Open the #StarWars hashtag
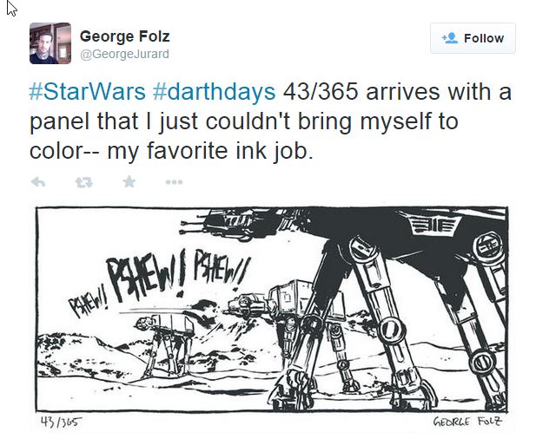This screenshot has width=536, height=445. click(88, 92)
